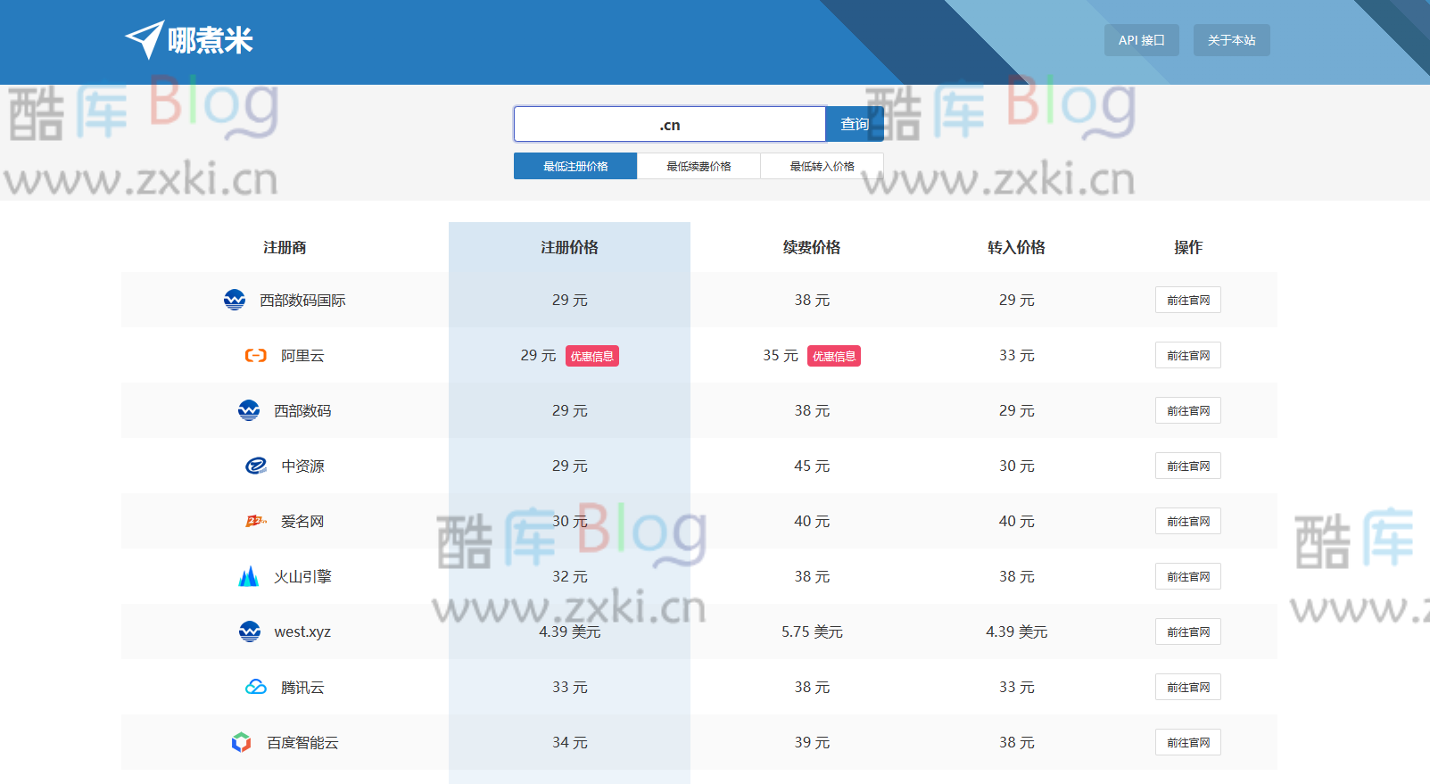Select the 最低续费价格 tab

pos(698,166)
